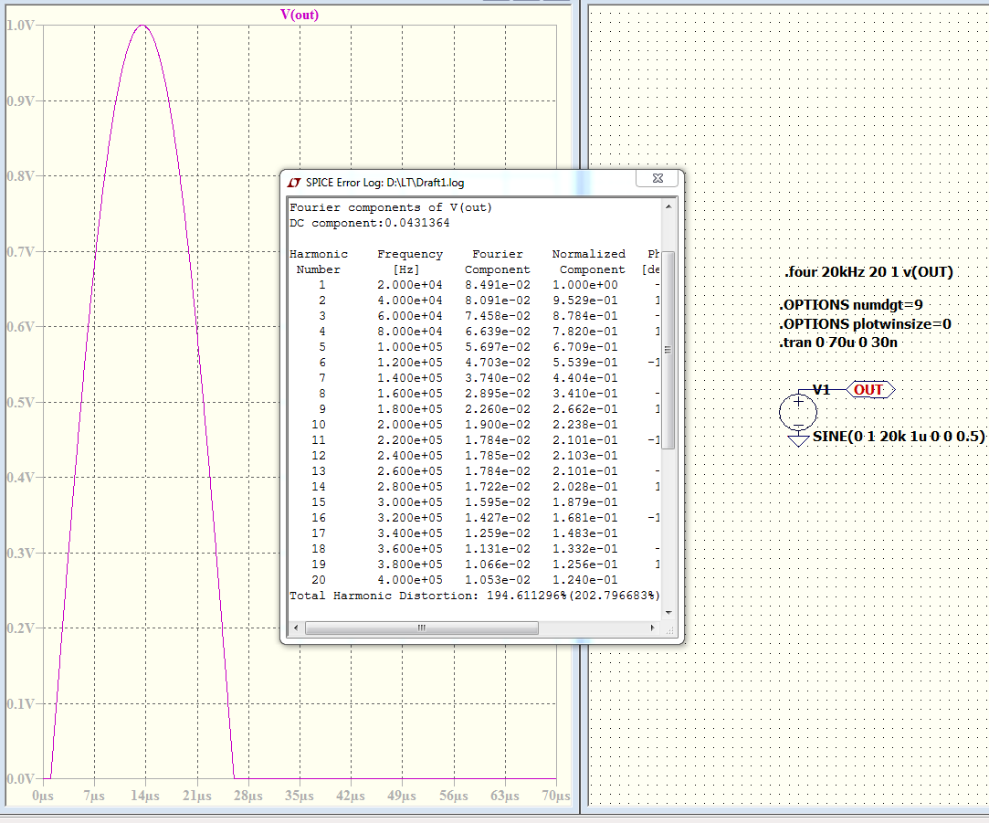Click the 1.0V label on the vertical axis
The image size is (989, 823).
pyautogui.click(x=21, y=25)
